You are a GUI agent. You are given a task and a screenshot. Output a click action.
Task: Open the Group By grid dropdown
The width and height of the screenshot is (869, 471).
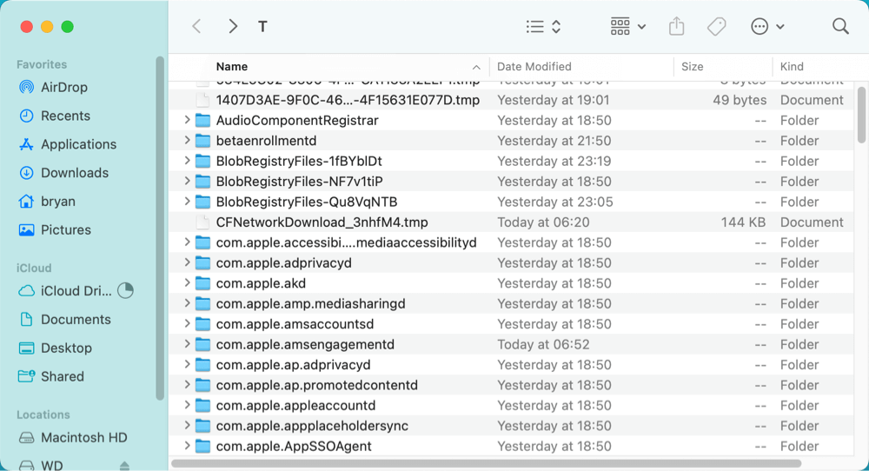(x=627, y=26)
